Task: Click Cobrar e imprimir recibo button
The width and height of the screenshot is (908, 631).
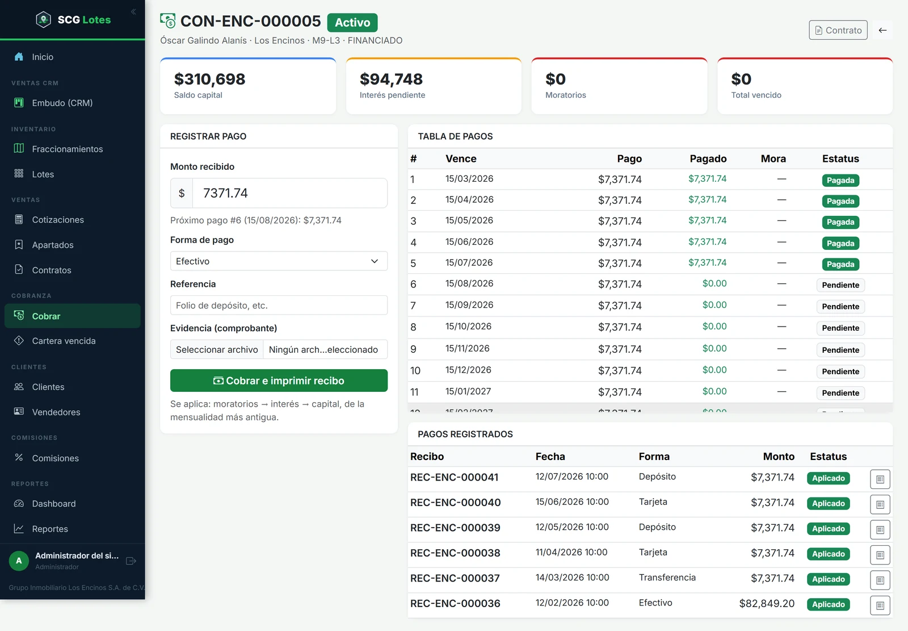Action: tap(279, 381)
